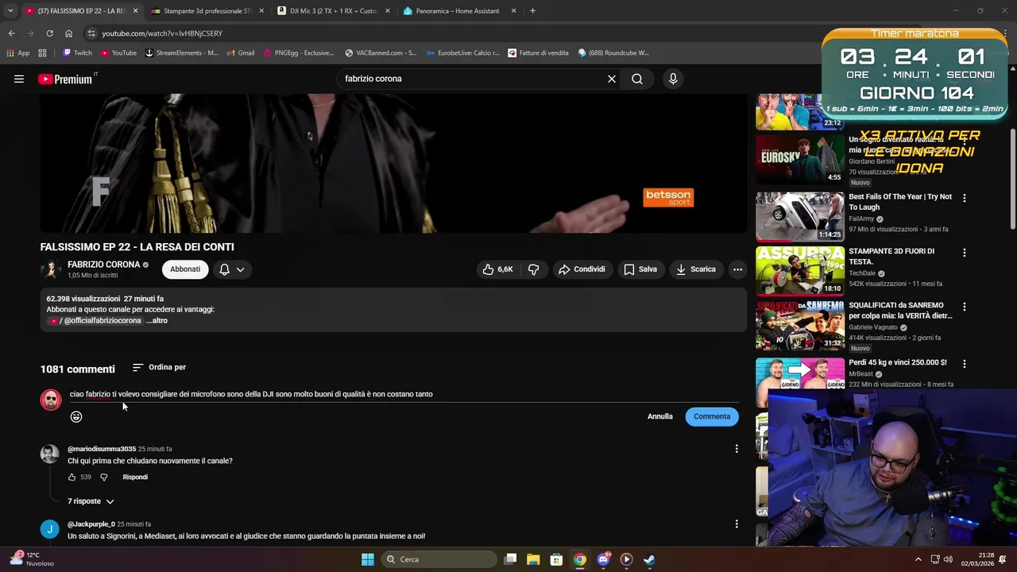Open options for Perdi 45 kg video
This screenshot has width=1017, height=572.
coord(965,364)
